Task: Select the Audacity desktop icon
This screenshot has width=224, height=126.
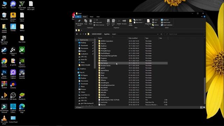Action: coord(13,85)
